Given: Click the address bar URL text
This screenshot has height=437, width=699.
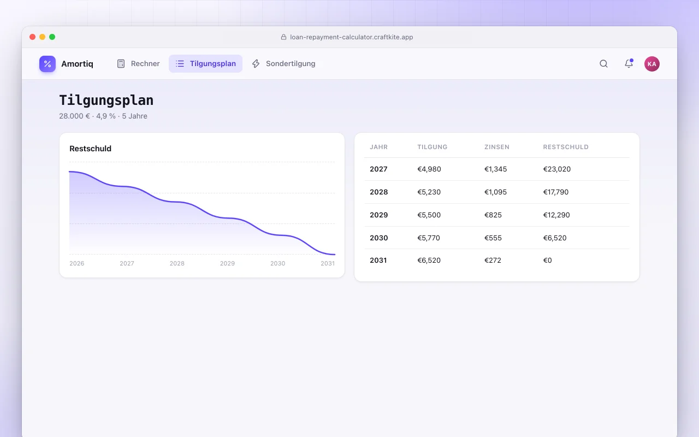Looking at the screenshot, I should click(x=352, y=37).
